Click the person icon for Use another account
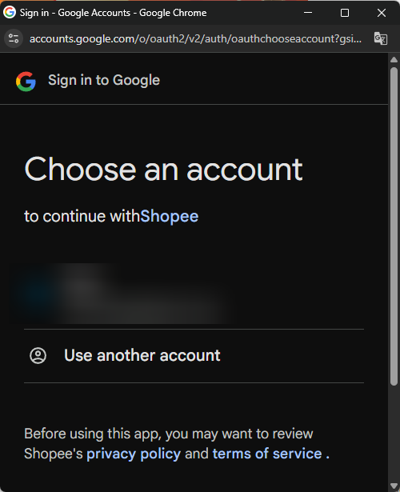 coord(38,355)
